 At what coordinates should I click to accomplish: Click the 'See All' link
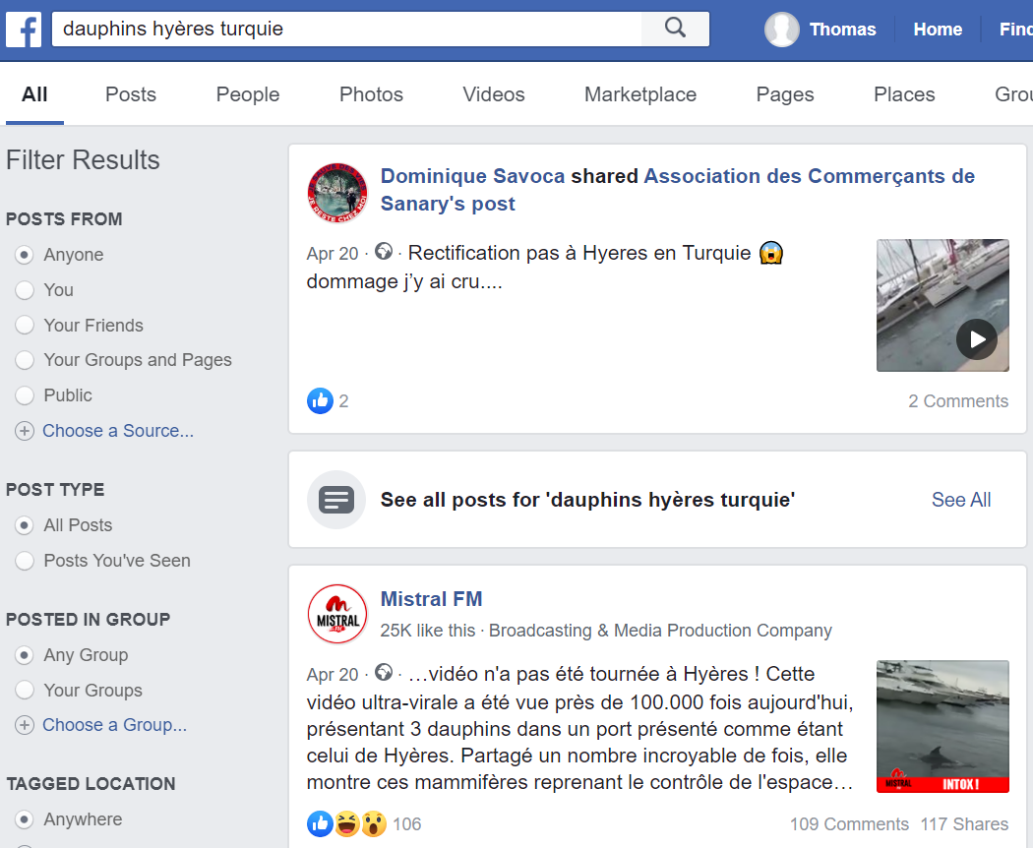pyautogui.click(x=961, y=500)
